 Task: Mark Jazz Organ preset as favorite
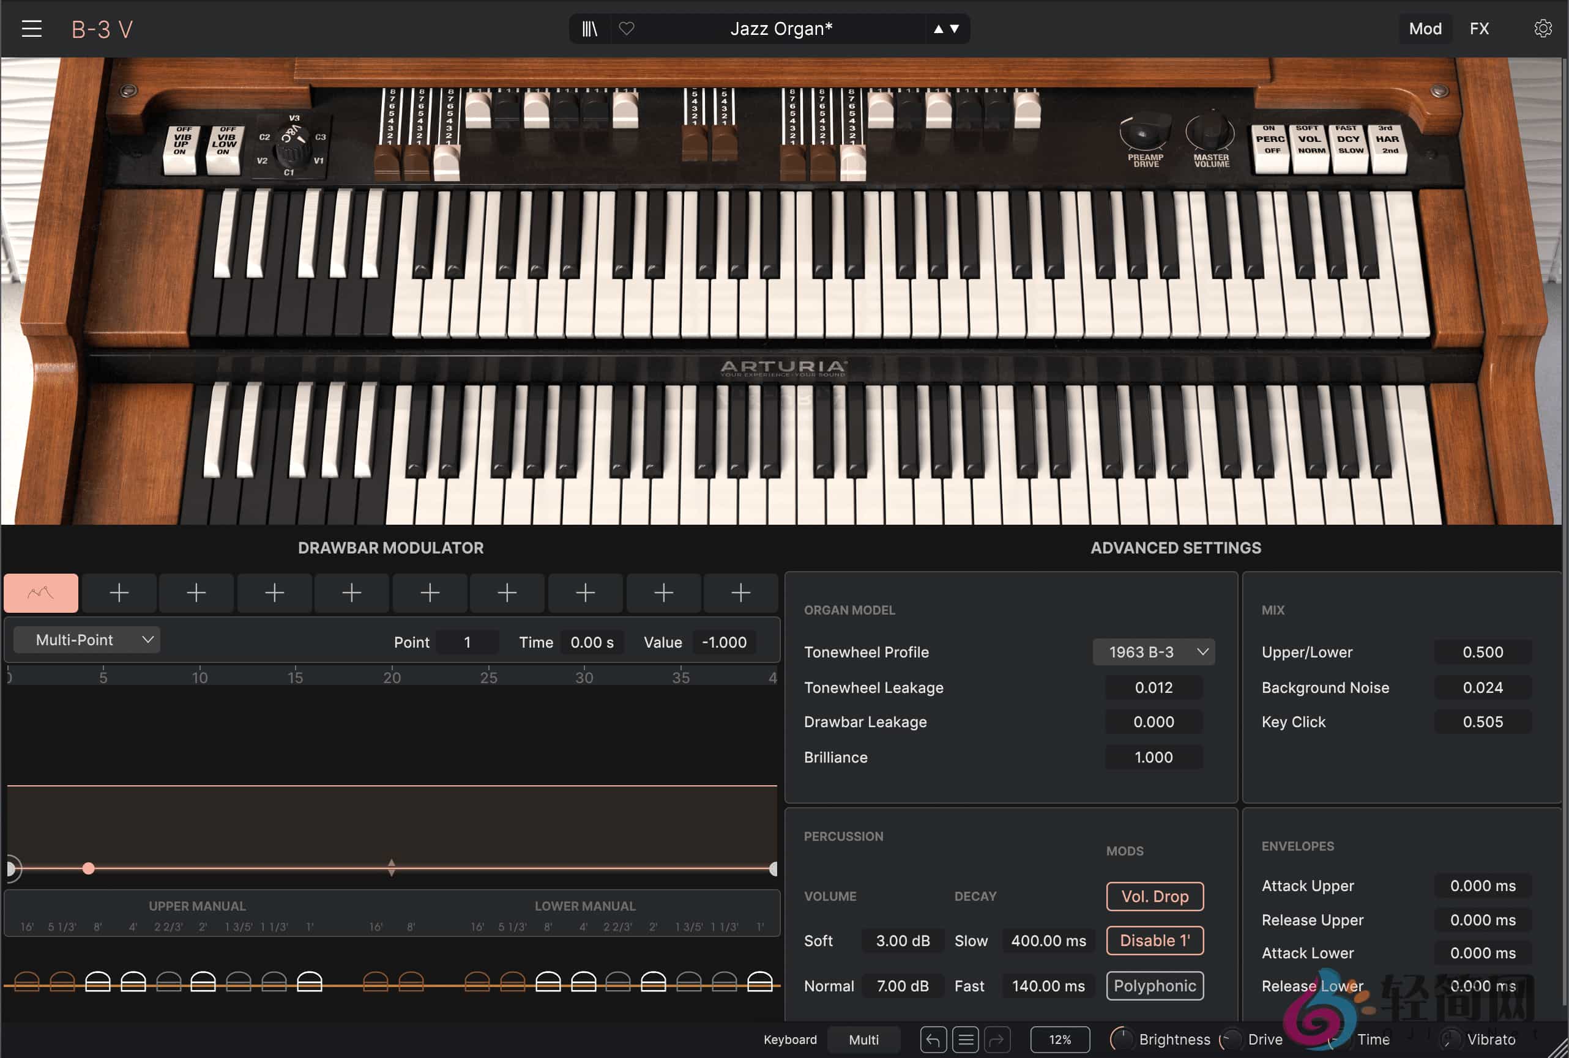point(627,28)
